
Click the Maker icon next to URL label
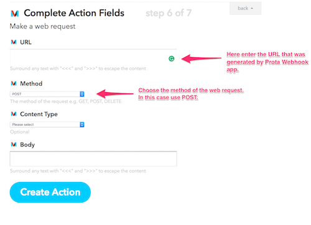(14, 42)
